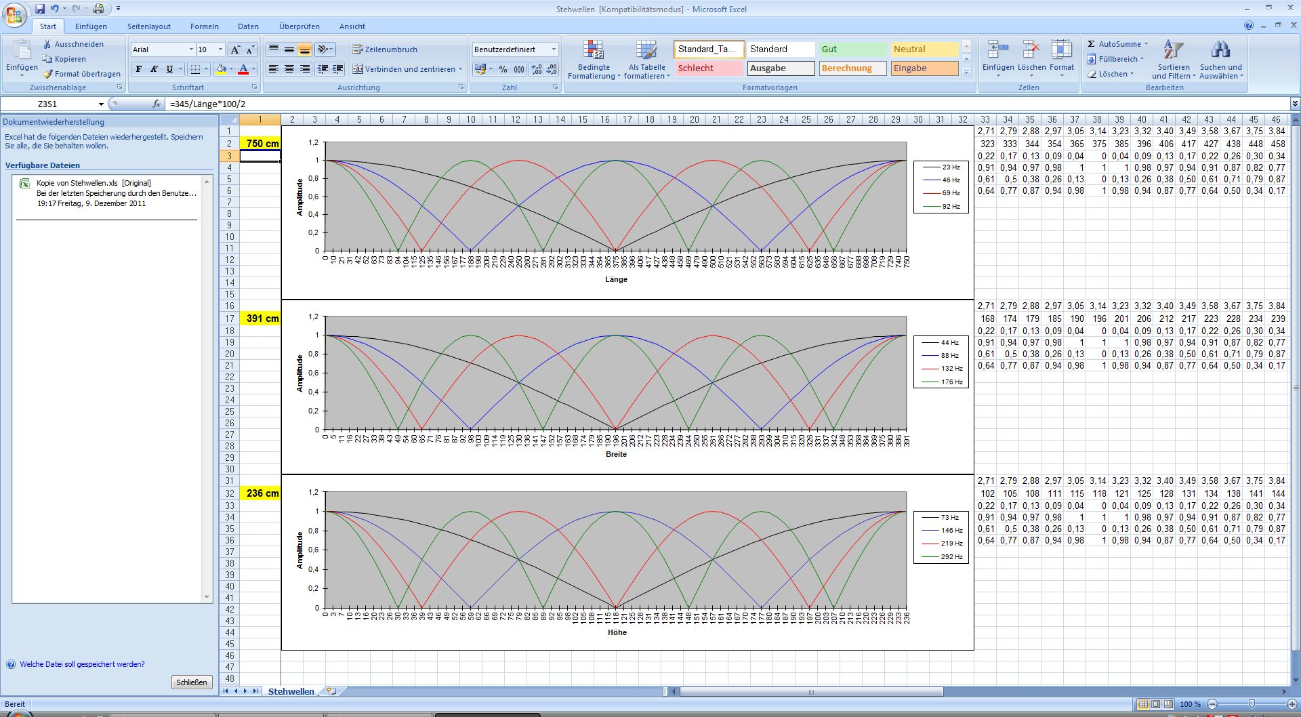Click the Ausschneiden scissors icon
Image resolution: width=1301 pixels, height=717 pixels.
47,44
